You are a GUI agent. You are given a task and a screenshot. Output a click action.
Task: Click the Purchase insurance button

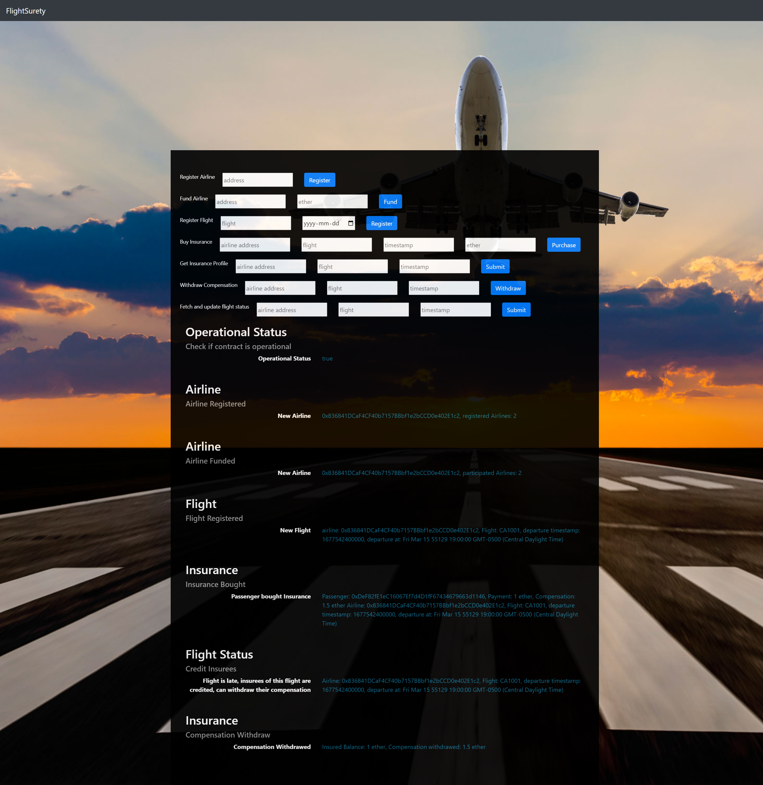point(563,245)
